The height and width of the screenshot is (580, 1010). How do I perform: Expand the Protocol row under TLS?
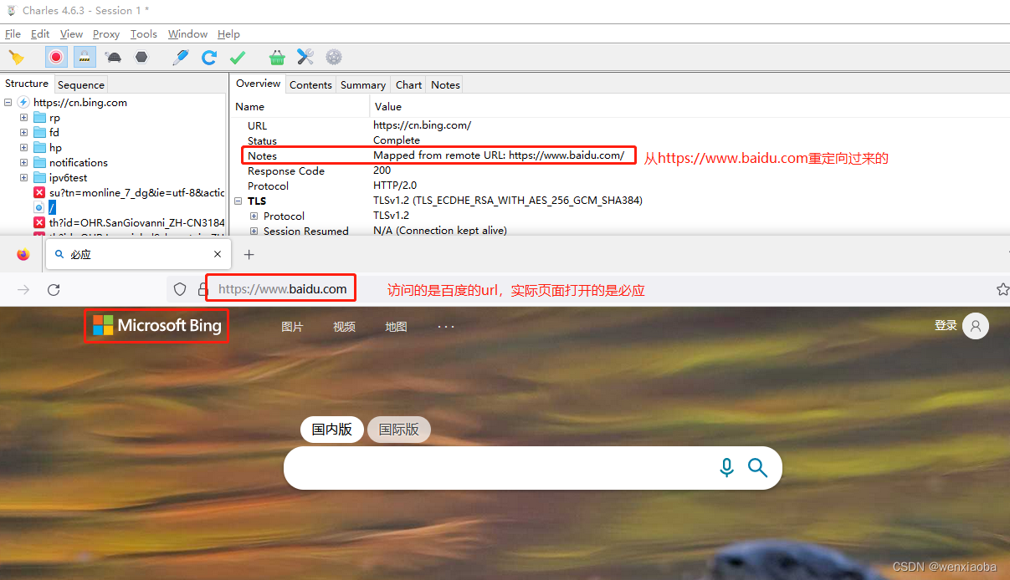coord(254,216)
